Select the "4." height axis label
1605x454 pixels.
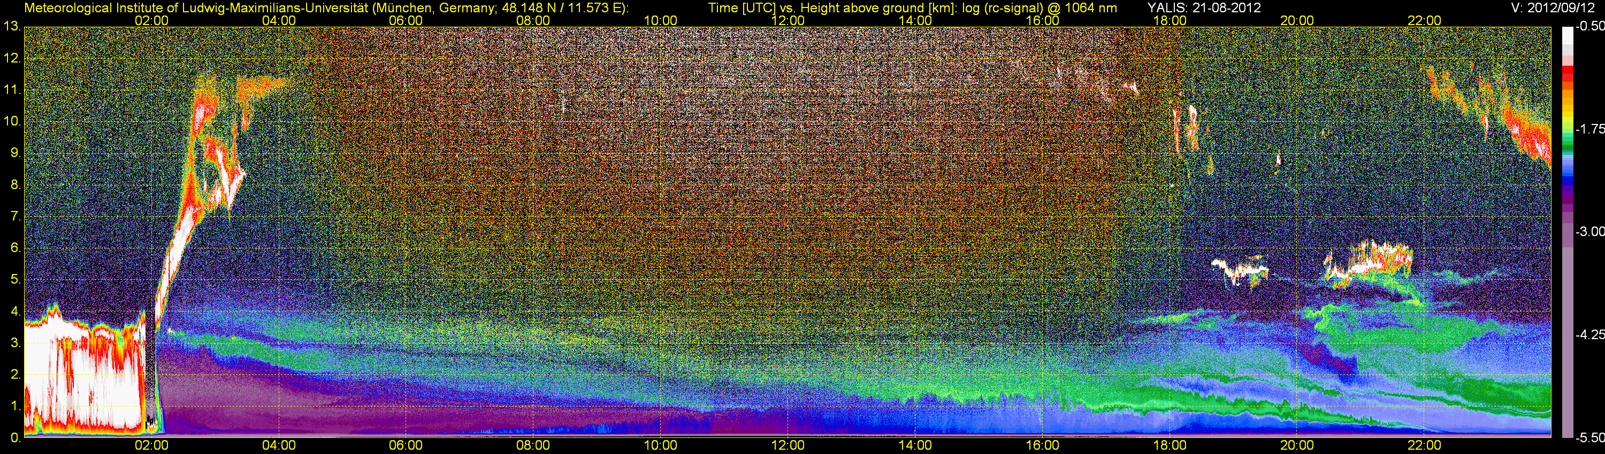tap(16, 311)
